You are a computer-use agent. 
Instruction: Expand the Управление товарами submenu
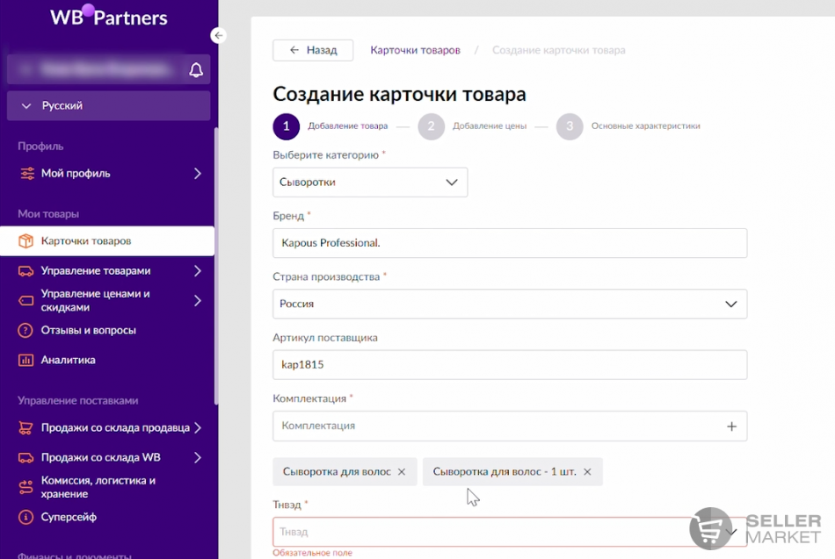(197, 271)
